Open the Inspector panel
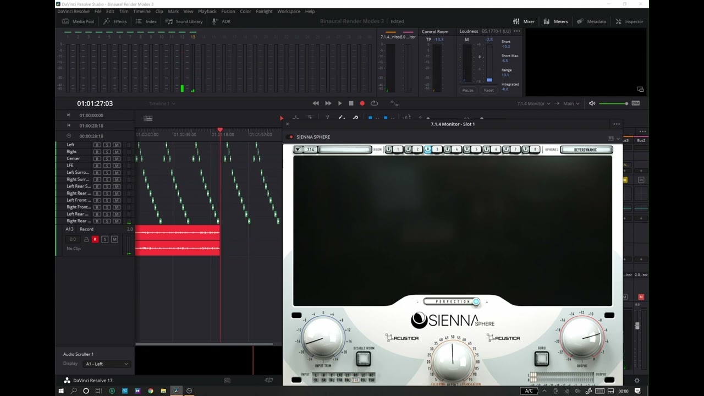The image size is (704, 396). coord(629,21)
